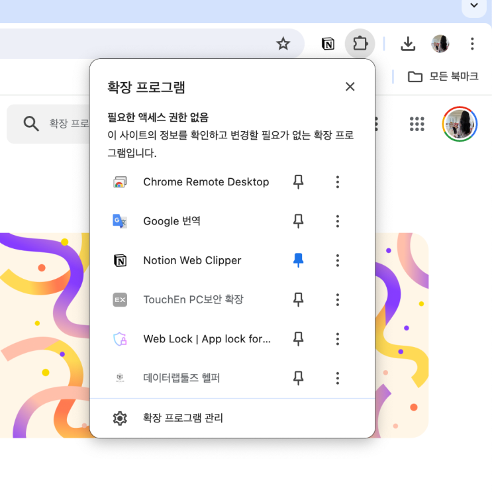Click the 데이터랩툴즈 헬퍼 extension icon
Viewport: 492px width, 492px height.
(x=120, y=378)
